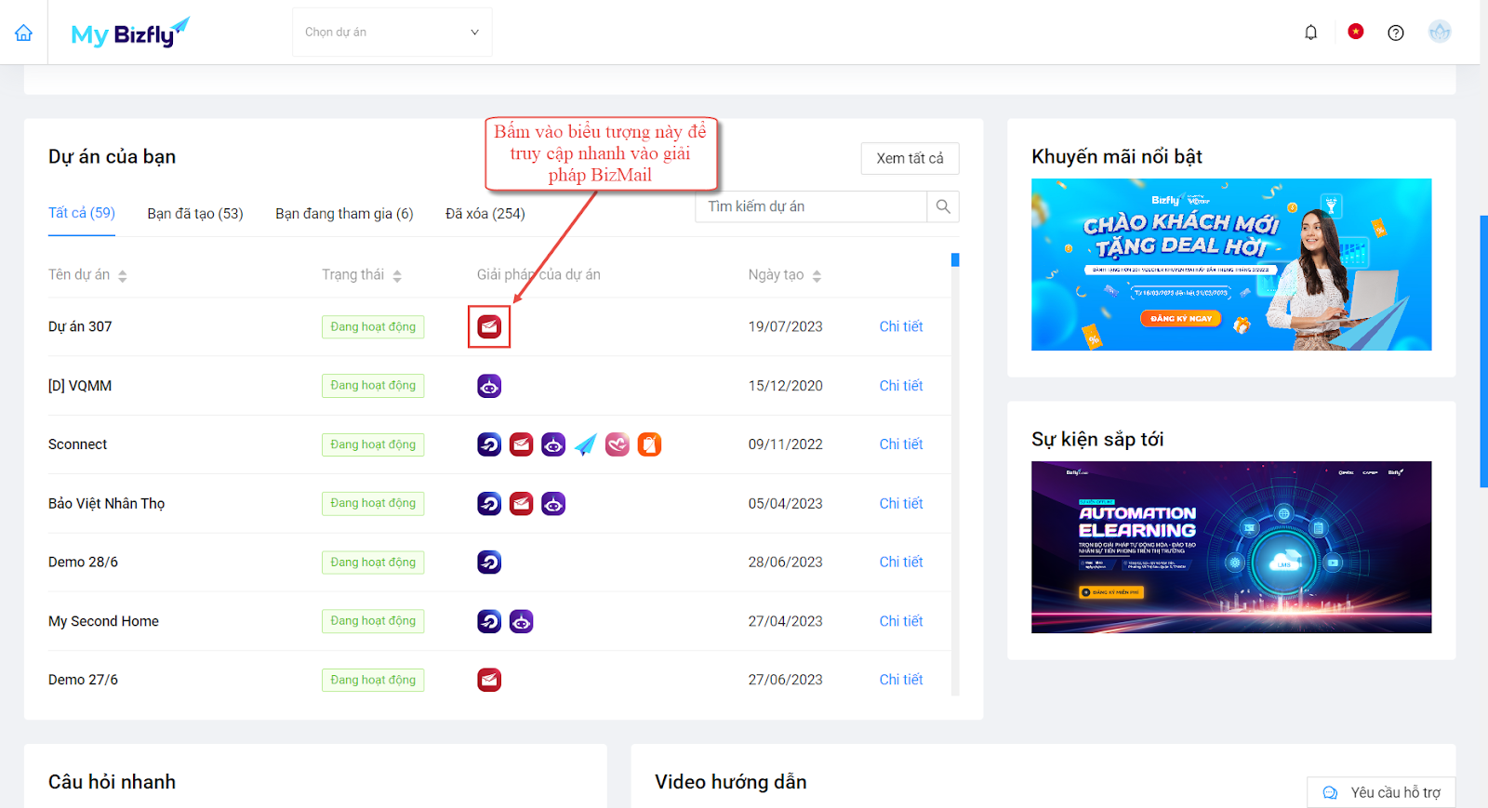1488x808 pixels.
Task: Click the Câu hỏi nhanh heading
Action: coord(112,782)
